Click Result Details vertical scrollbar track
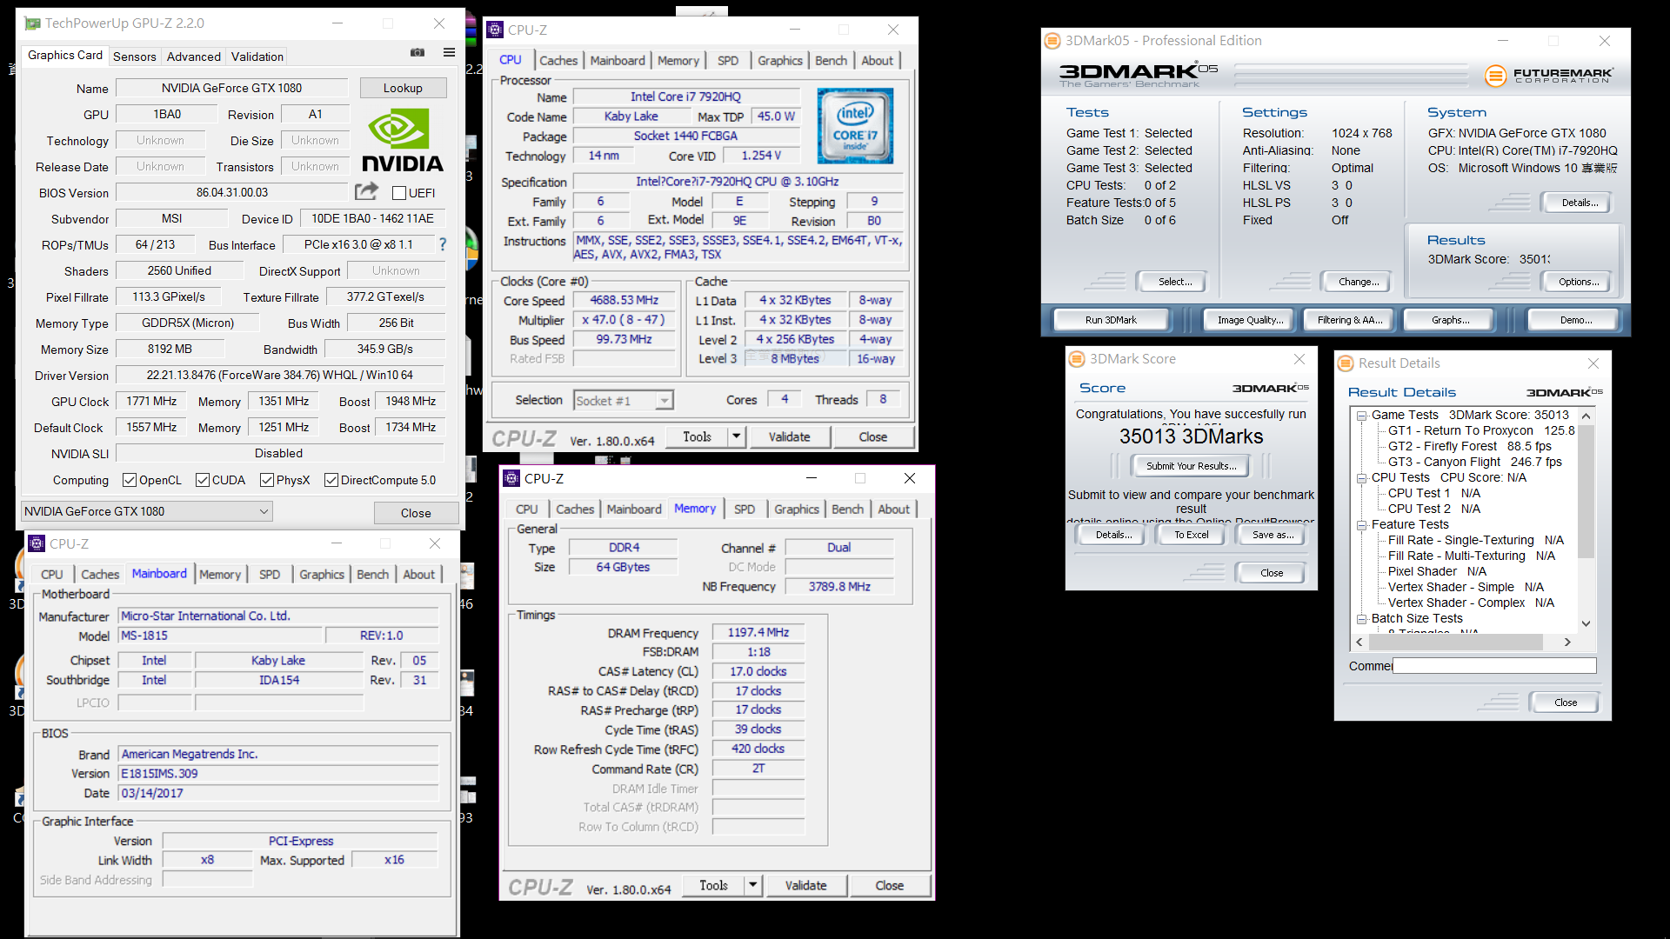1670x939 pixels. click(1586, 587)
